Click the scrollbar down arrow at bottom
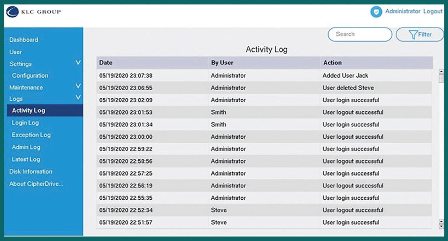Viewport: 448px width, 241px height. [x=441, y=227]
